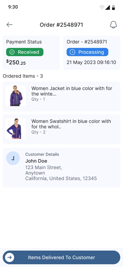Click Items Delivered To Customer button
The image size is (123, 267).
61,257
